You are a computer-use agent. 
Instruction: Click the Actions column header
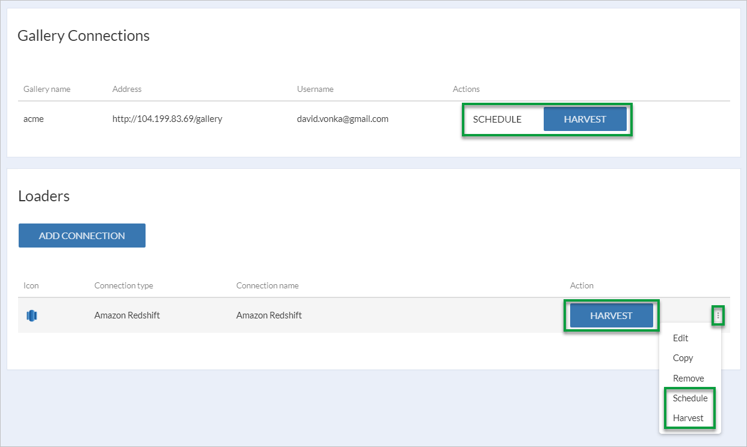click(466, 89)
